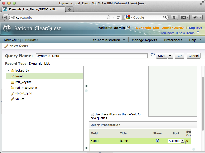Close the New Query tab

click(x=32, y=45)
